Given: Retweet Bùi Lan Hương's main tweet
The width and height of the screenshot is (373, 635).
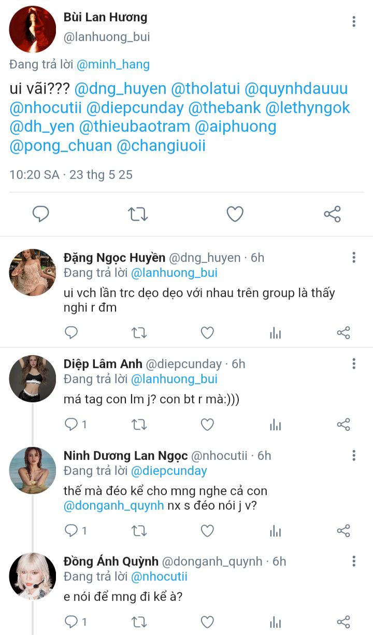Looking at the screenshot, I should tap(138, 214).
